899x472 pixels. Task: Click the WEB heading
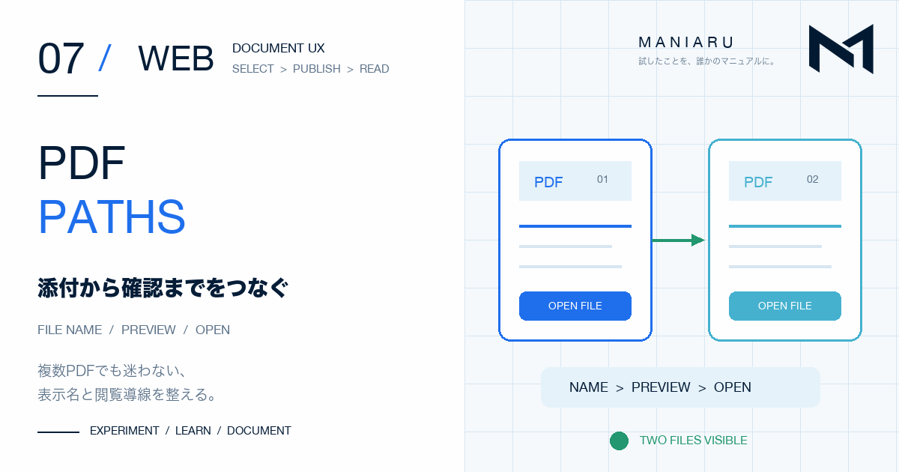point(176,58)
